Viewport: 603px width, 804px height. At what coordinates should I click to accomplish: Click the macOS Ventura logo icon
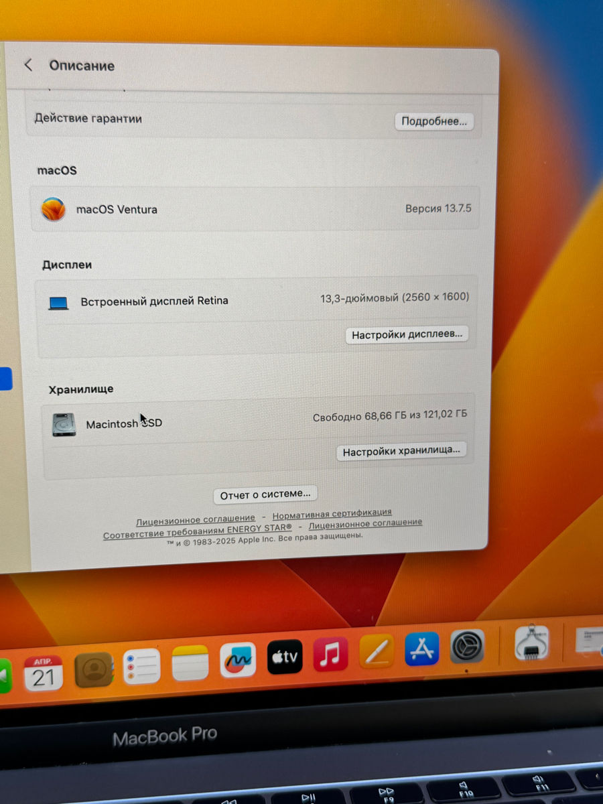(53, 209)
